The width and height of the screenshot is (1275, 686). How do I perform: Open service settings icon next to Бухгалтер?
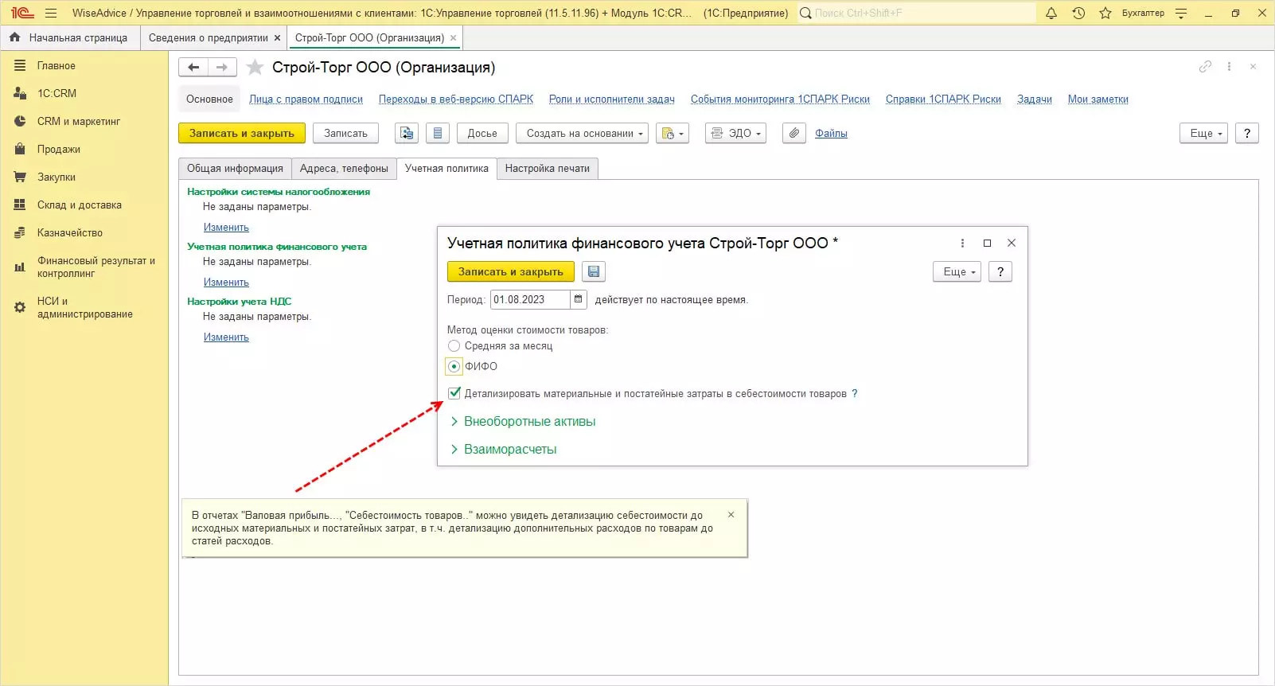1181,13
